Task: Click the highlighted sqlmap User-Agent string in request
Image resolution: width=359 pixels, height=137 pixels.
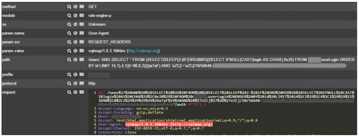Action: [169, 125]
